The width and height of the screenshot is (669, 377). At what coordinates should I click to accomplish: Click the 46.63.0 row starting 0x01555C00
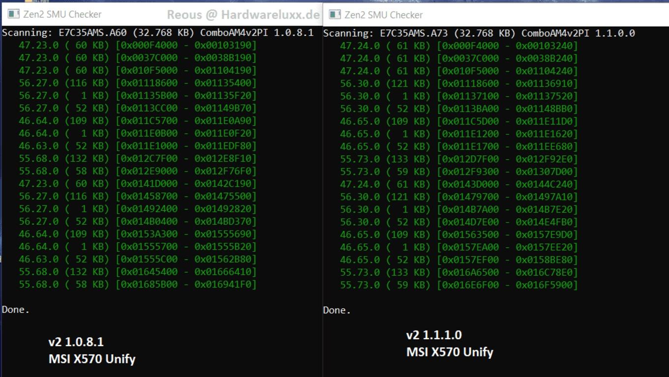pyautogui.click(x=138, y=259)
